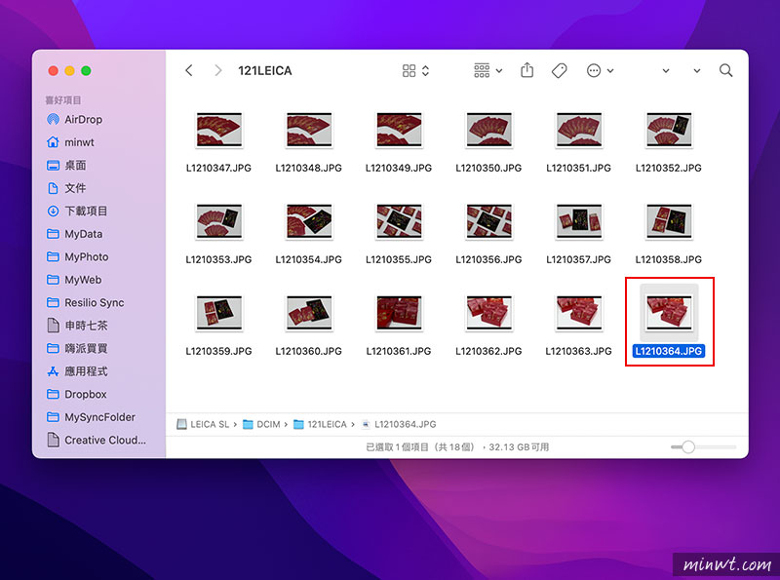The width and height of the screenshot is (780, 580).
Task: Select thumbnail of L1210363.JPG
Action: 579,313
